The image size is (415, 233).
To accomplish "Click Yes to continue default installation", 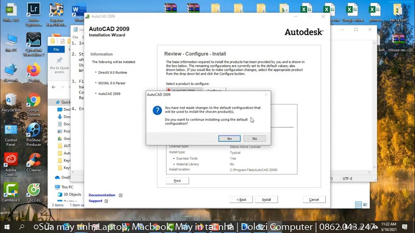I will (229, 139).
